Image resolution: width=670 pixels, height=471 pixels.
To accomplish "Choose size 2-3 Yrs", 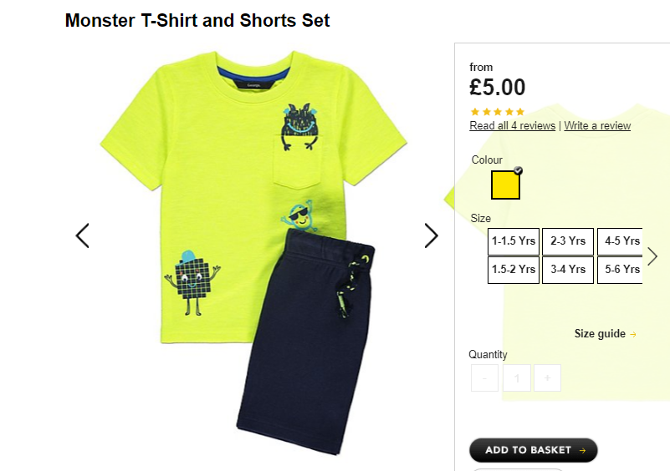I will [x=568, y=241].
